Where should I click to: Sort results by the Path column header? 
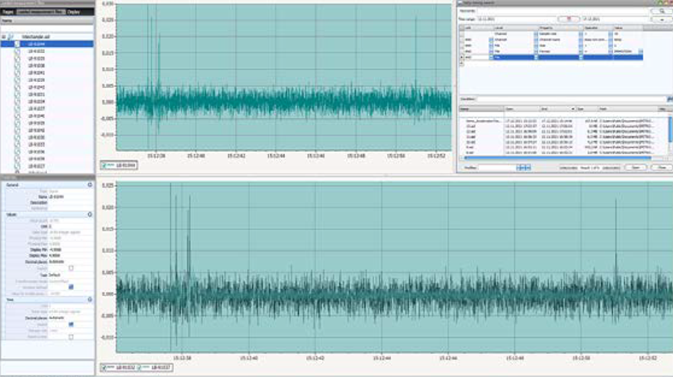(627, 109)
